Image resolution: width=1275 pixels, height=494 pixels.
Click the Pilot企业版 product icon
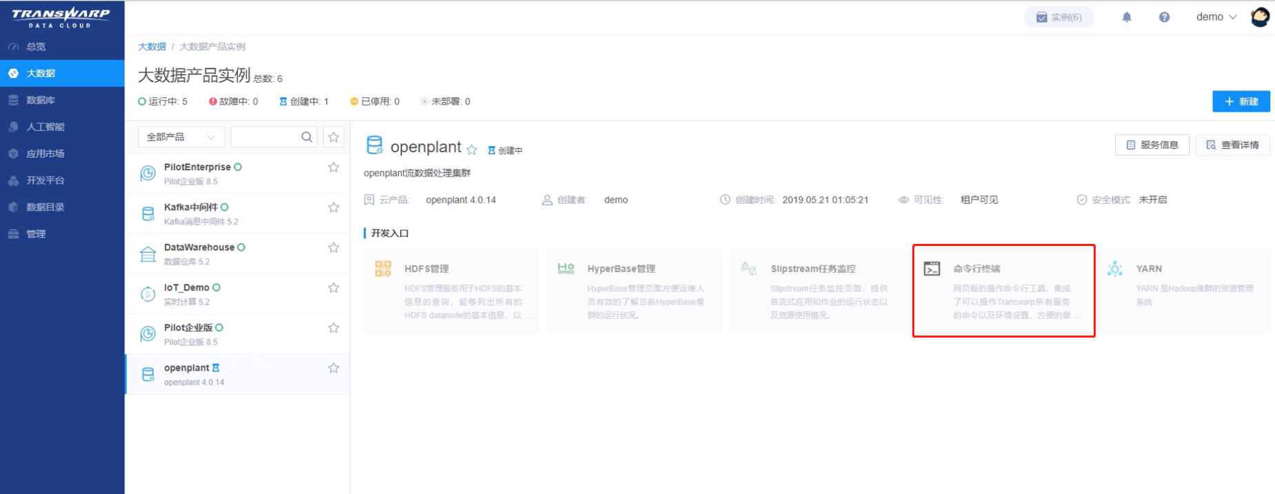pyautogui.click(x=148, y=334)
